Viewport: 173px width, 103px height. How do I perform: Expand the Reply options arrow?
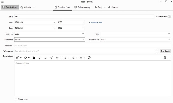pos(105,7)
